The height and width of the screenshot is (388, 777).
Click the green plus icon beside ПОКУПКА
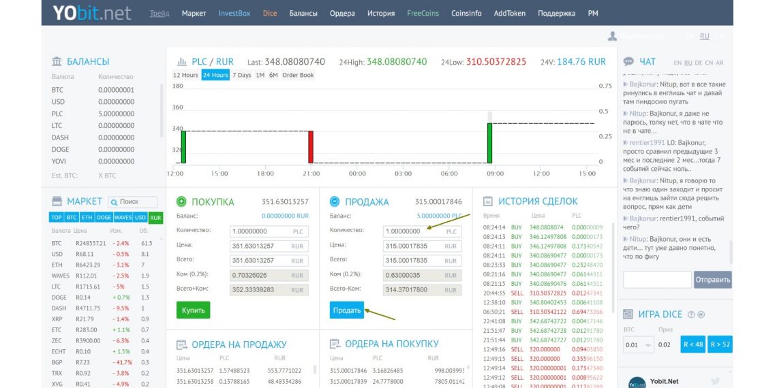[x=181, y=201]
